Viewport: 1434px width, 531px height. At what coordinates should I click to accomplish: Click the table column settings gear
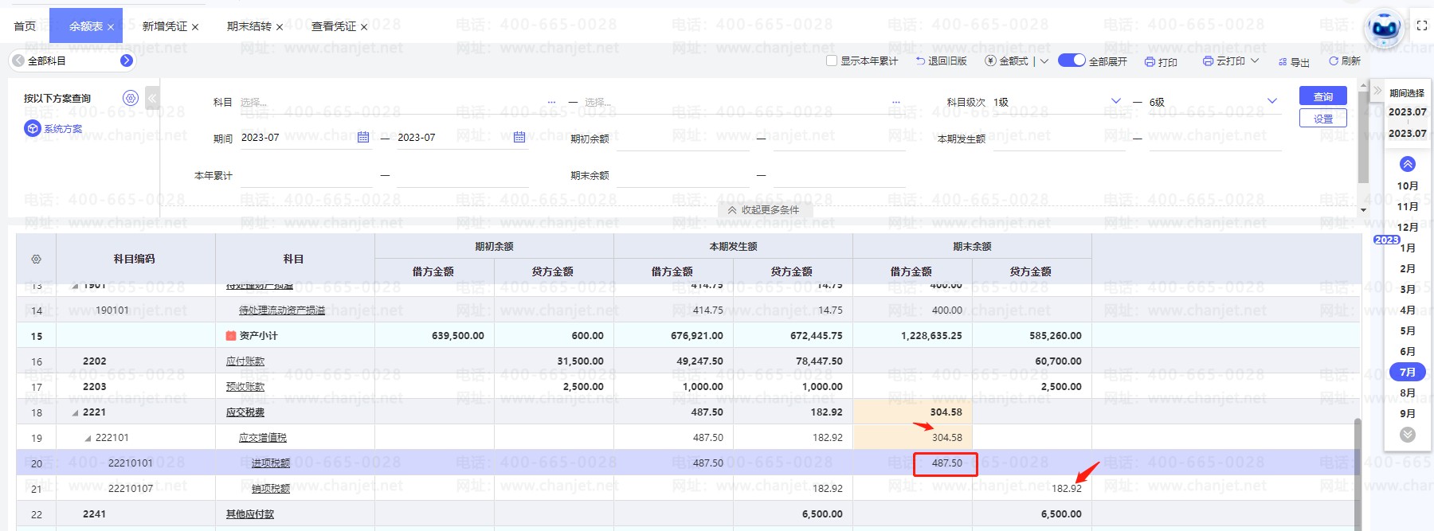36,259
